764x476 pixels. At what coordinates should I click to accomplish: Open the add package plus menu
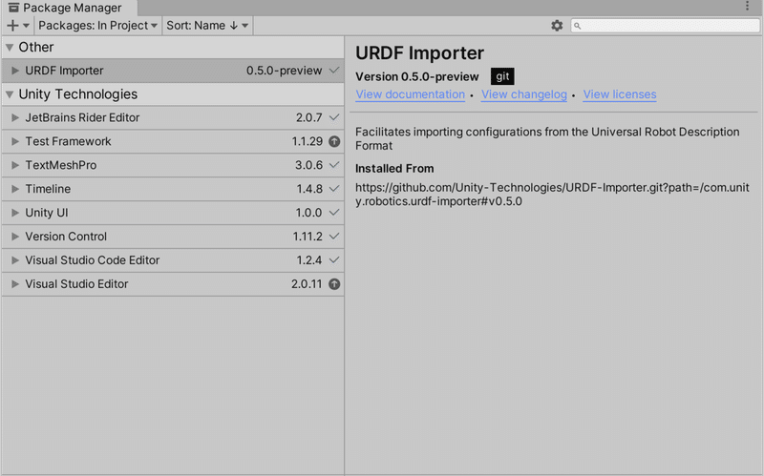18,26
